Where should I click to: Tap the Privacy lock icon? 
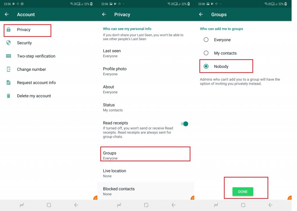click(x=9, y=30)
